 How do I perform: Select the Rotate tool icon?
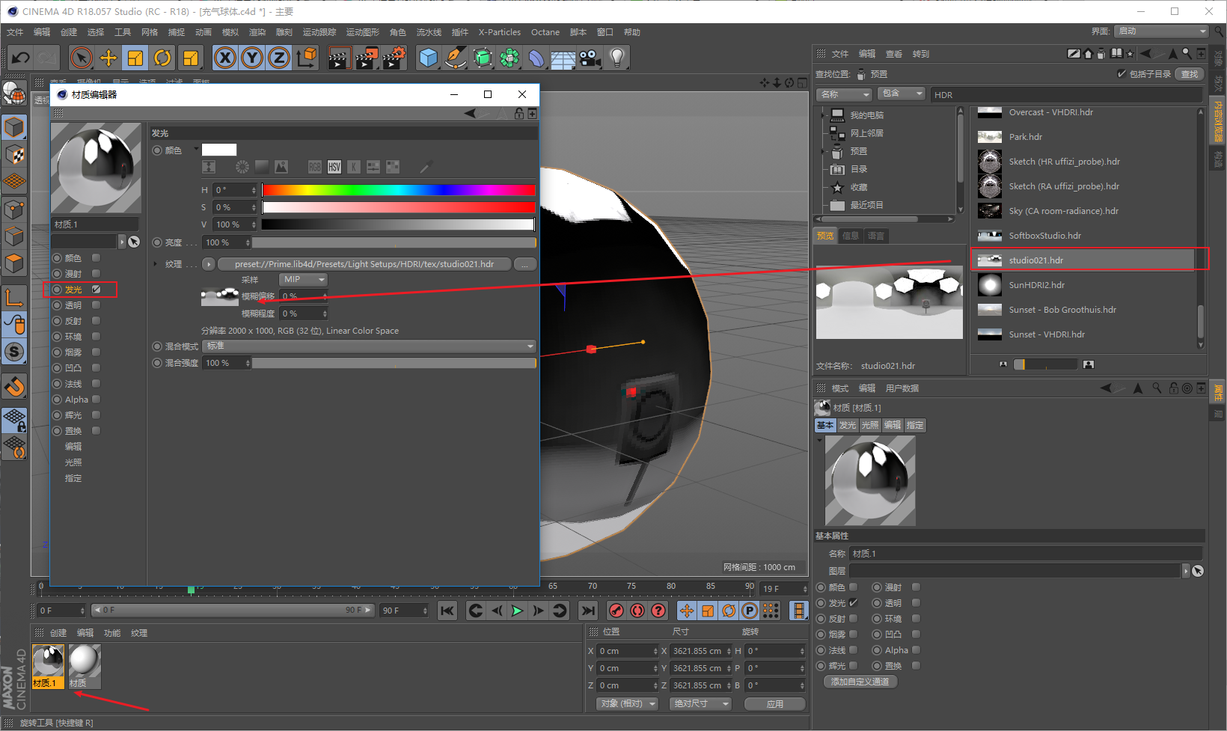tap(162, 58)
